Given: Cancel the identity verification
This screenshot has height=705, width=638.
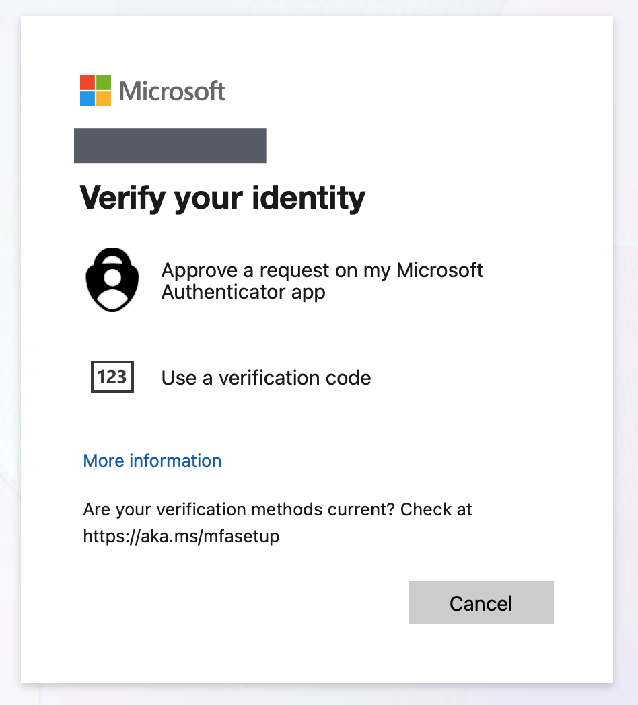Looking at the screenshot, I should 481,603.
